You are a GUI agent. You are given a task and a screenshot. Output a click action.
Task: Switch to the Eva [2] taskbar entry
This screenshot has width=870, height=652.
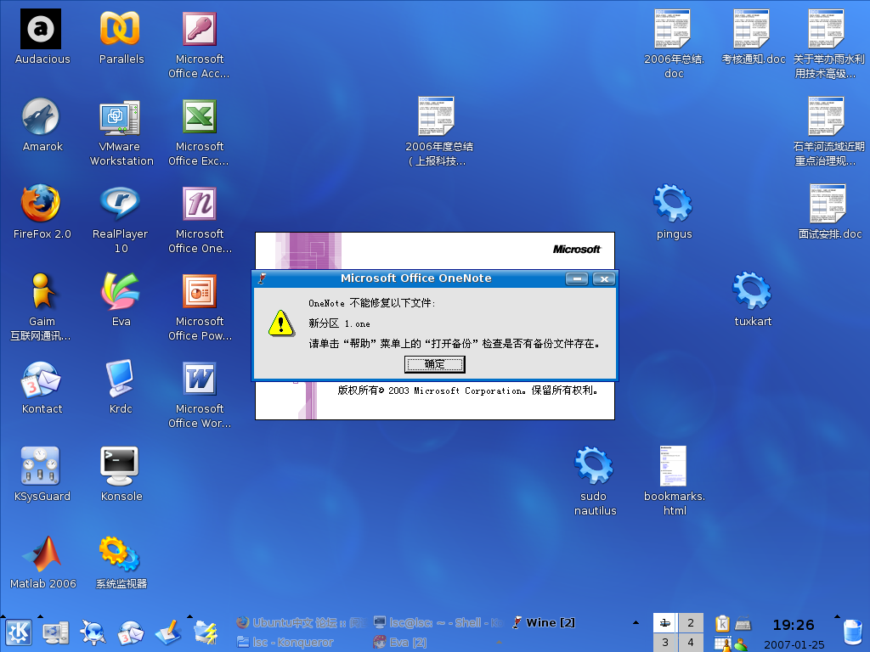[x=400, y=642]
